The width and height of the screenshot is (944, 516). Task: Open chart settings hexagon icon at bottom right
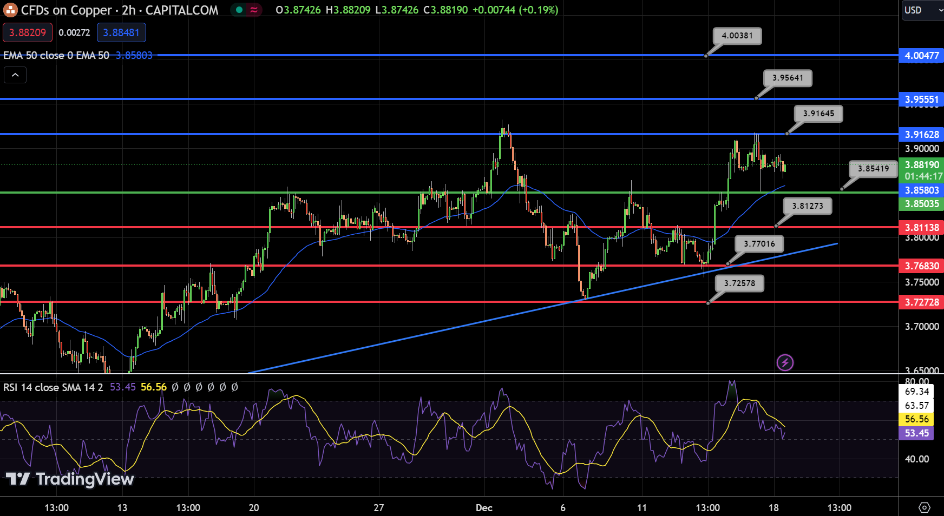[925, 507]
